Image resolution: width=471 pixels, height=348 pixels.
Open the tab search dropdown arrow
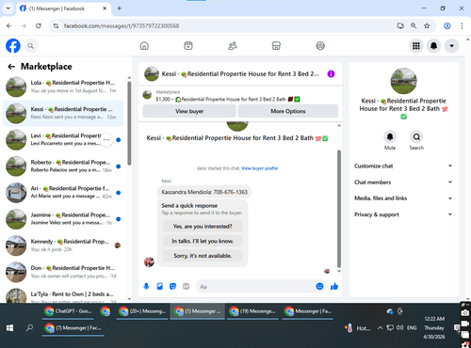(x=8, y=8)
